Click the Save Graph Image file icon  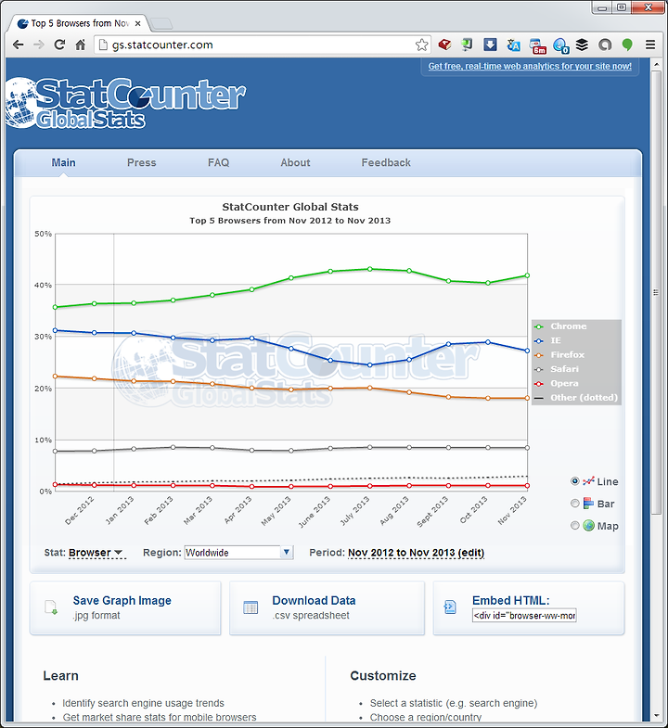(x=51, y=607)
